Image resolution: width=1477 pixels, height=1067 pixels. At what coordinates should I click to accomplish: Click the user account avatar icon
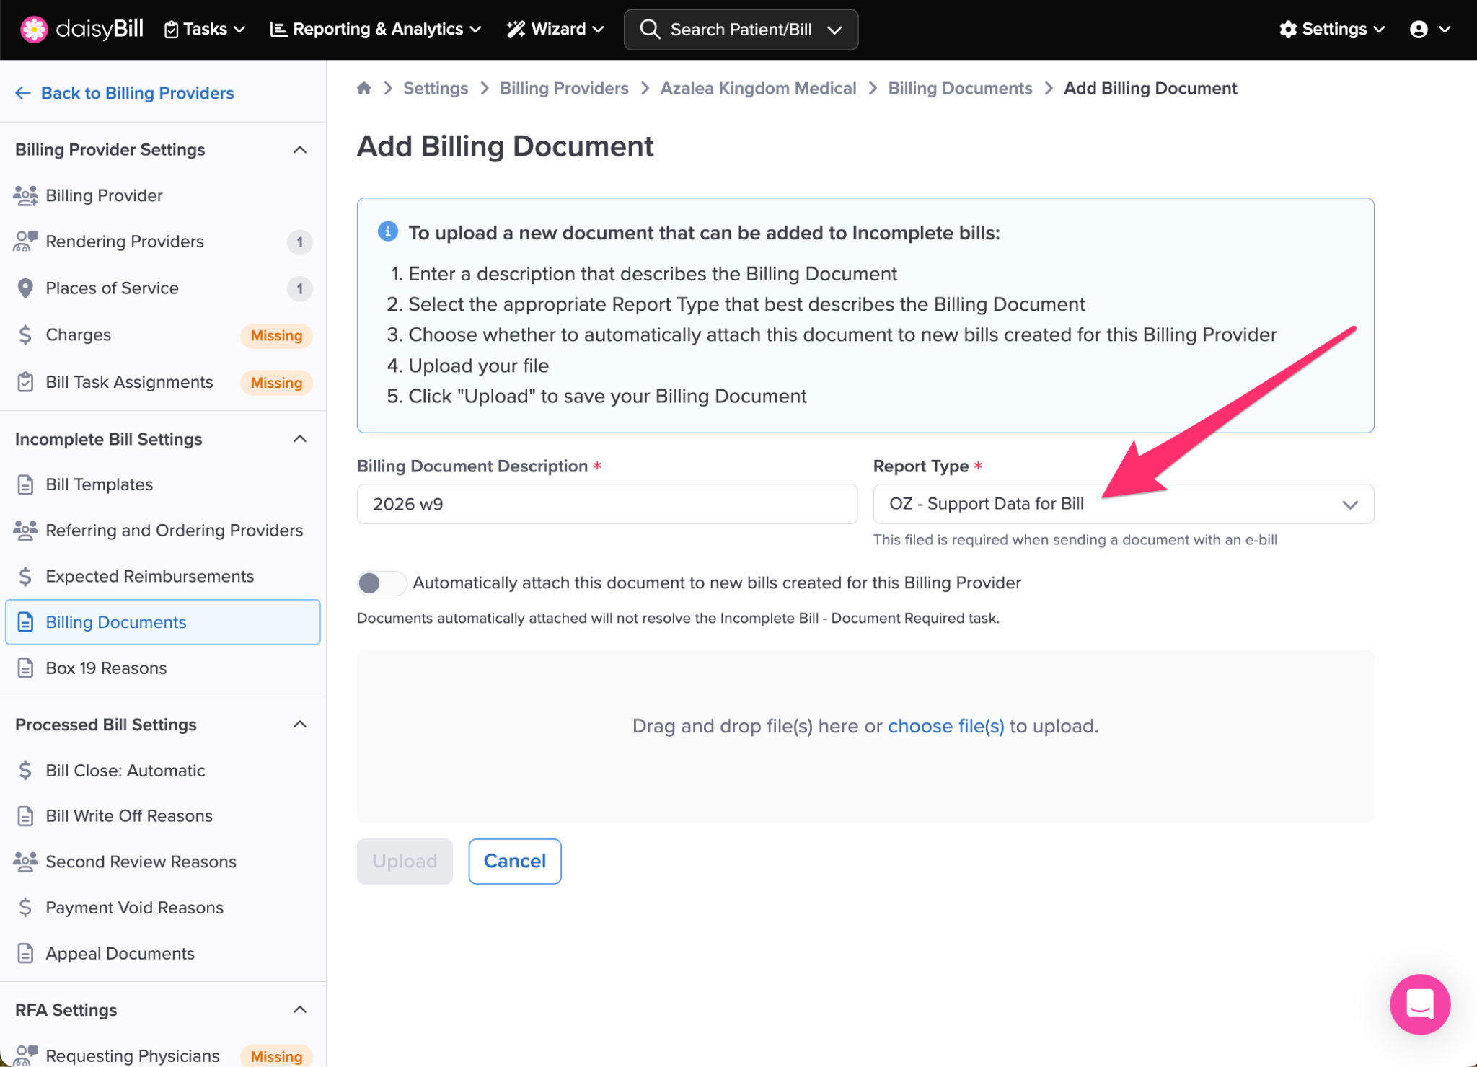point(1419,29)
